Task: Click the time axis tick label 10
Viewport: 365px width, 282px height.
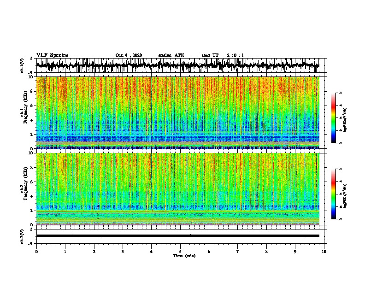Action: [x=324, y=252]
